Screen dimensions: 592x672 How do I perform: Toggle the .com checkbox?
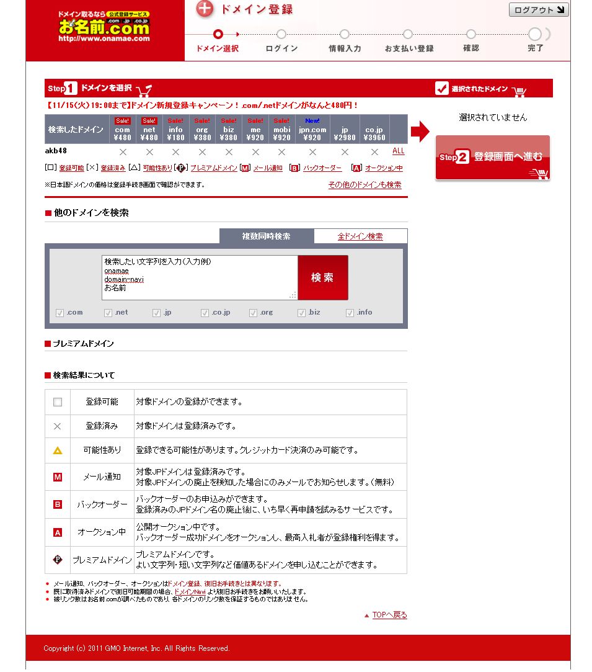(60, 313)
